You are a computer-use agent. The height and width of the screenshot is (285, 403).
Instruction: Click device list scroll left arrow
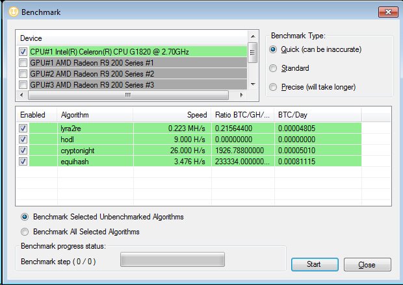pos(22,95)
